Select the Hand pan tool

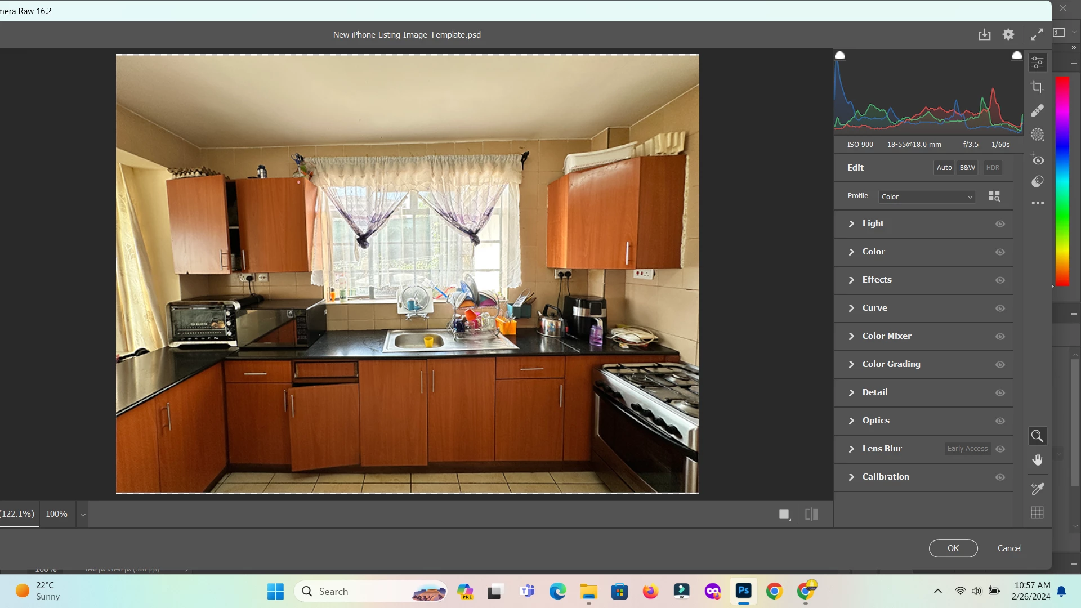coord(1037,461)
